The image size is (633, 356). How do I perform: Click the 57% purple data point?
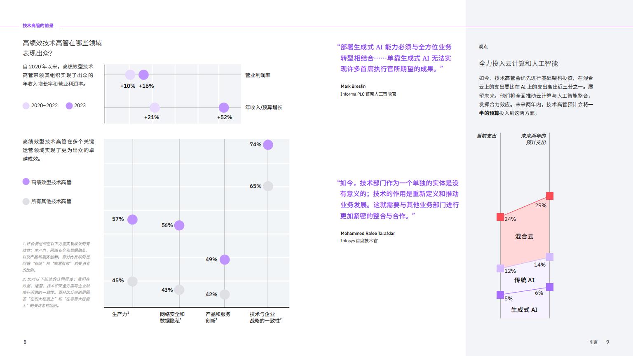pyautogui.click(x=132, y=219)
